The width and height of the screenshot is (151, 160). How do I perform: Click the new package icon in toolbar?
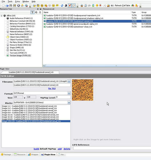3,5
